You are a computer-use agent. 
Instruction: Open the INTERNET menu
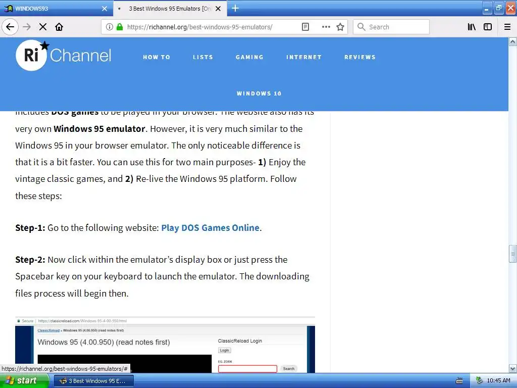[303, 57]
